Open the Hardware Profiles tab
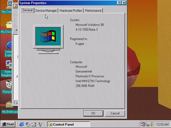The width and height of the screenshot is (171, 128). coord(71,11)
